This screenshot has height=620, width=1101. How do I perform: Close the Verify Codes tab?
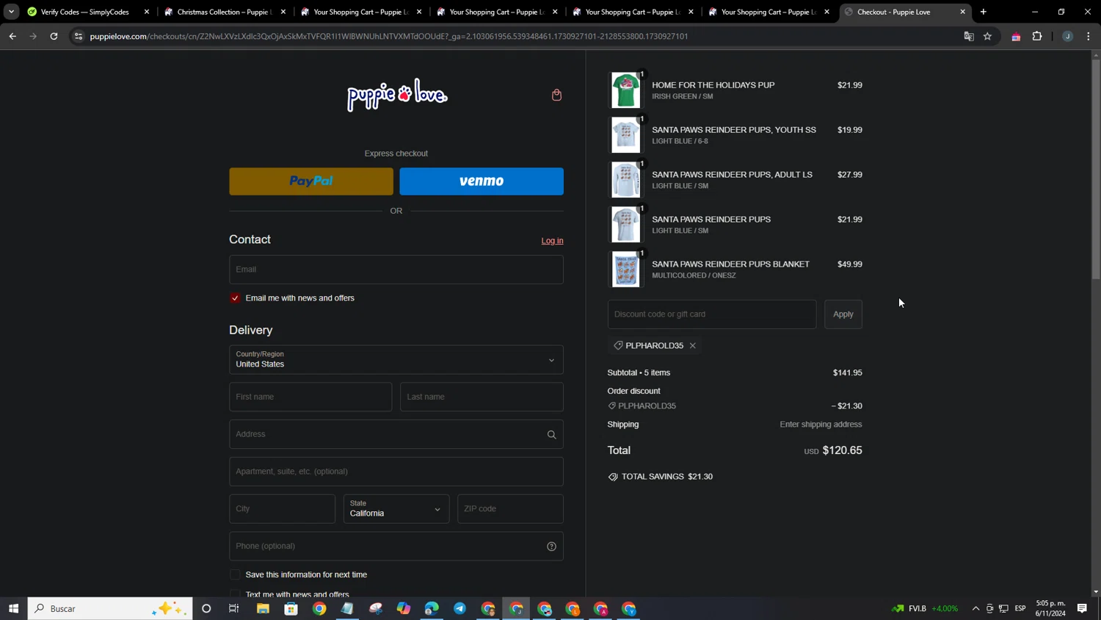[147, 12]
